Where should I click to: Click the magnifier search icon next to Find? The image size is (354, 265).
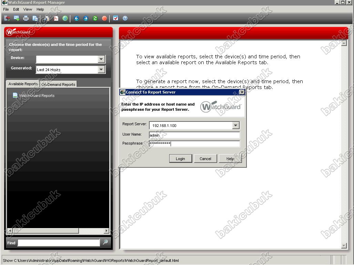click(105, 242)
